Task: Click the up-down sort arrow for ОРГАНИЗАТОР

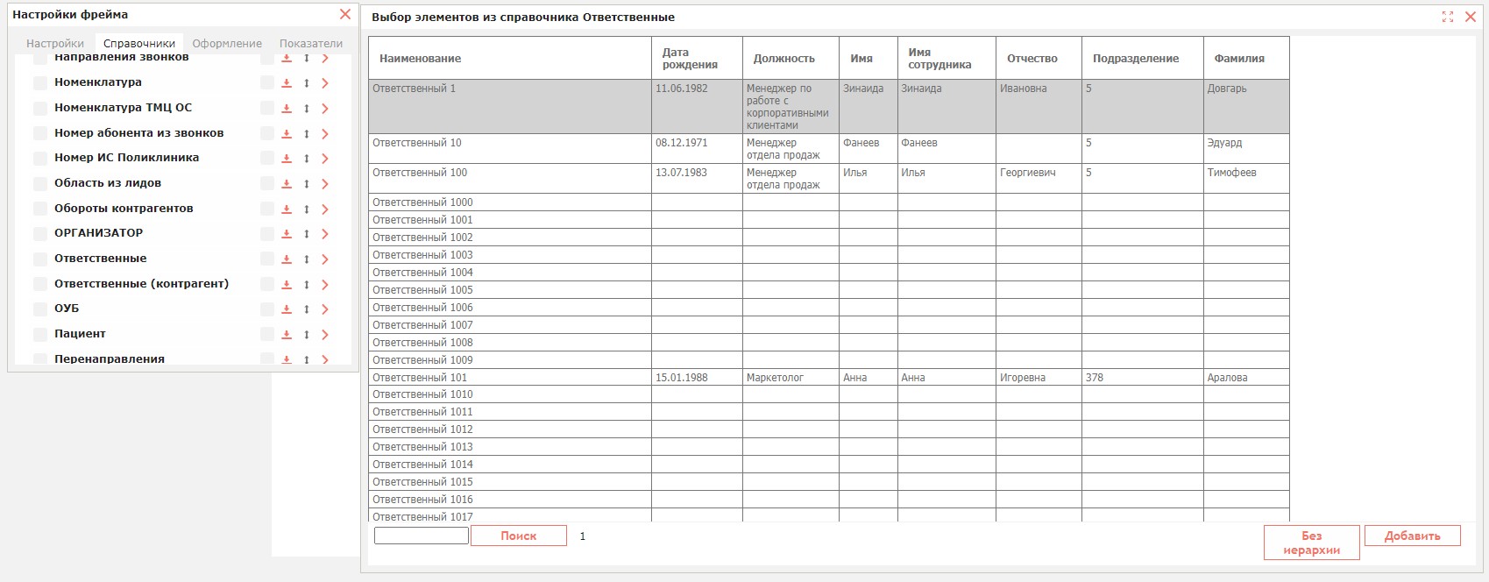Action: pos(307,234)
